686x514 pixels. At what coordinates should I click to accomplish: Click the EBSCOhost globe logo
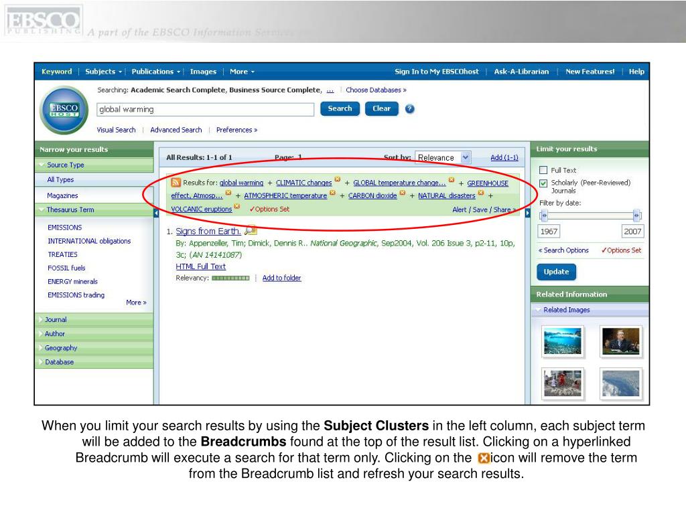coord(64,110)
